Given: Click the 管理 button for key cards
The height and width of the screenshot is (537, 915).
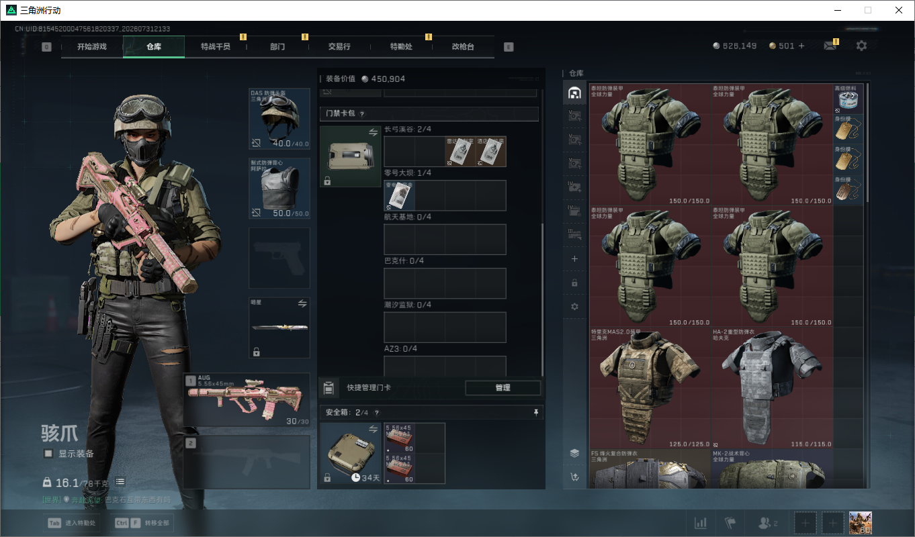Looking at the screenshot, I should point(503,387).
